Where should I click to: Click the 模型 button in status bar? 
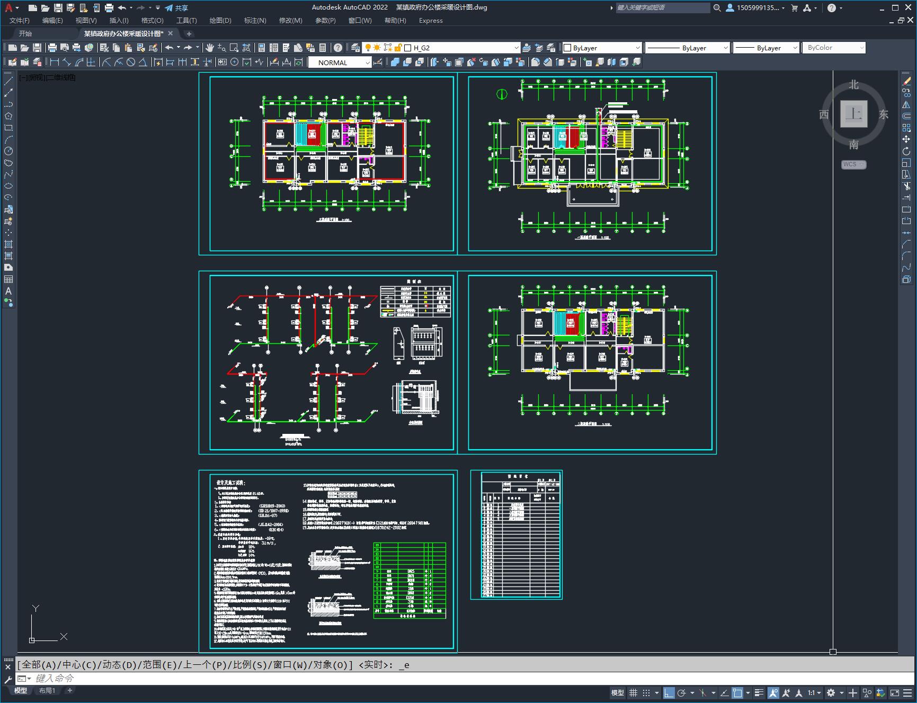[618, 693]
